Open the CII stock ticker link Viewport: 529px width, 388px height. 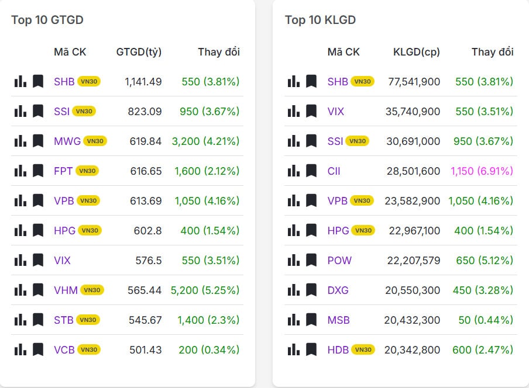point(334,171)
